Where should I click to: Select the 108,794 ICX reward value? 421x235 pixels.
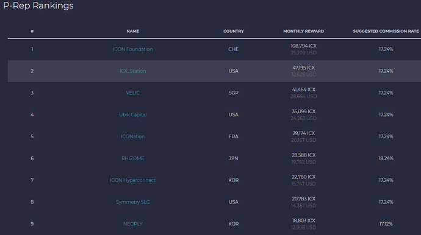pos(303,46)
